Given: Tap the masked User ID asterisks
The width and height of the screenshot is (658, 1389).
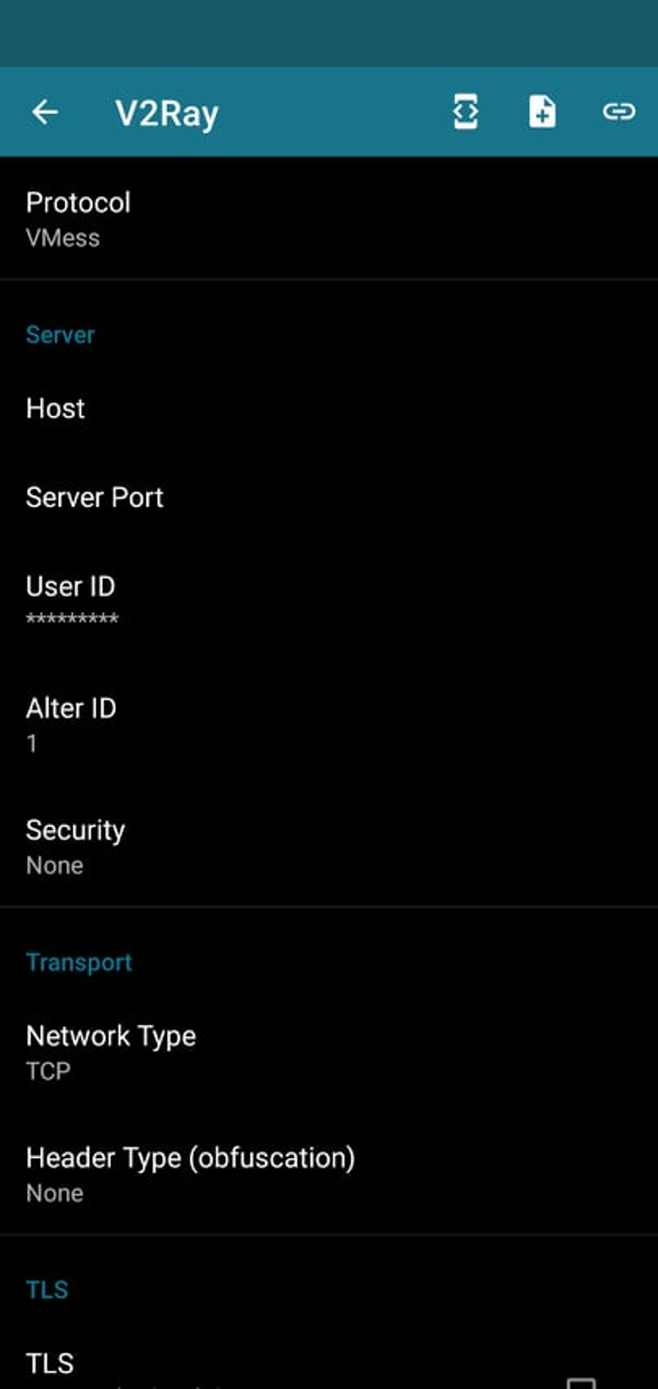Looking at the screenshot, I should click(72, 619).
